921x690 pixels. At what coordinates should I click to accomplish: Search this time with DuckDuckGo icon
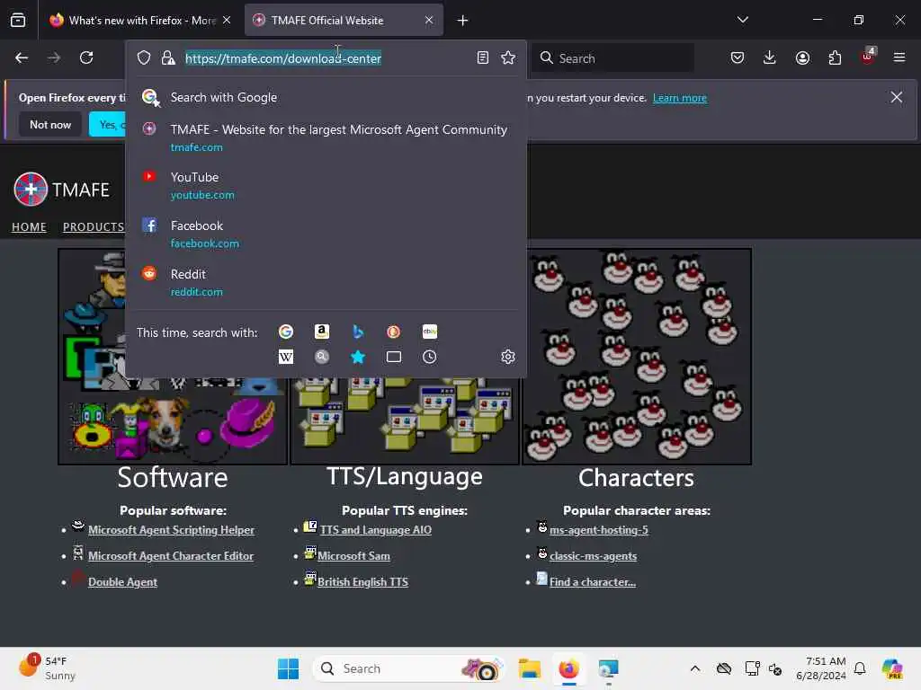tap(394, 332)
